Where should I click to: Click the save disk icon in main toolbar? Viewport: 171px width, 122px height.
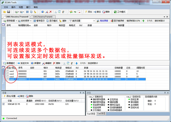[8, 12]
